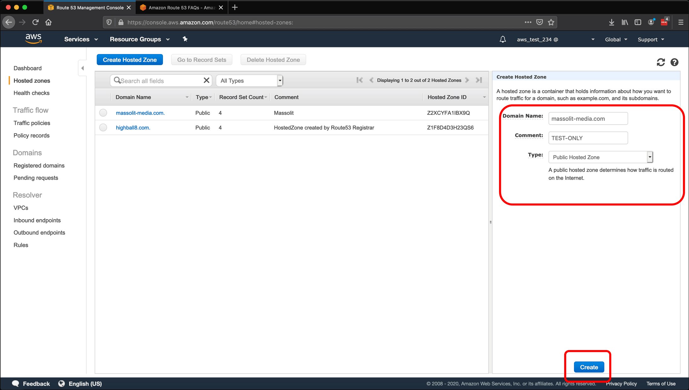Select the highball8.com radio button
Viewport: 689px width, 390px height.
(103, 127)
